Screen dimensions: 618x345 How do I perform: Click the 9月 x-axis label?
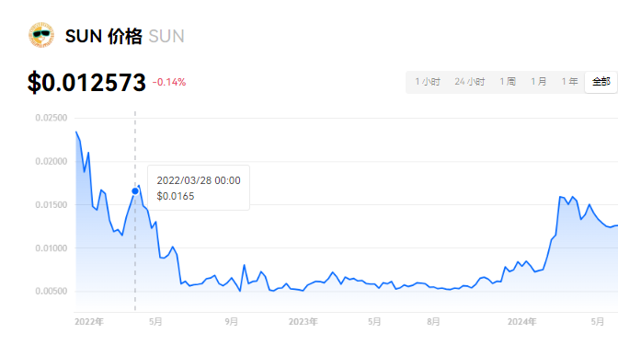pos(232,322)
